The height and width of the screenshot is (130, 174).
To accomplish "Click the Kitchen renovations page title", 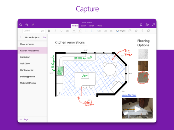I will (70, 42).
